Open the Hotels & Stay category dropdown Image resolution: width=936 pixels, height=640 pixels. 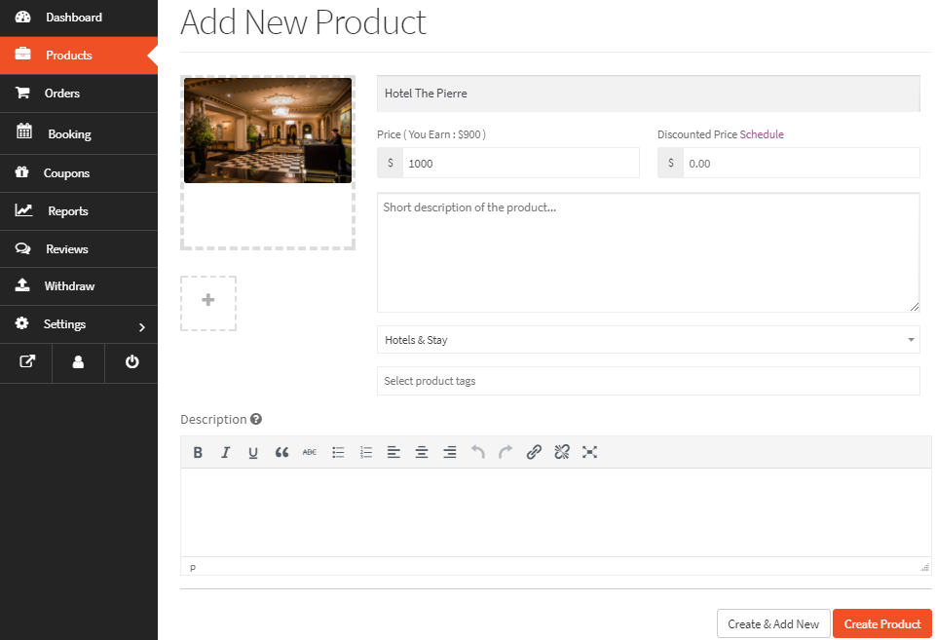(x=648, y=340)
